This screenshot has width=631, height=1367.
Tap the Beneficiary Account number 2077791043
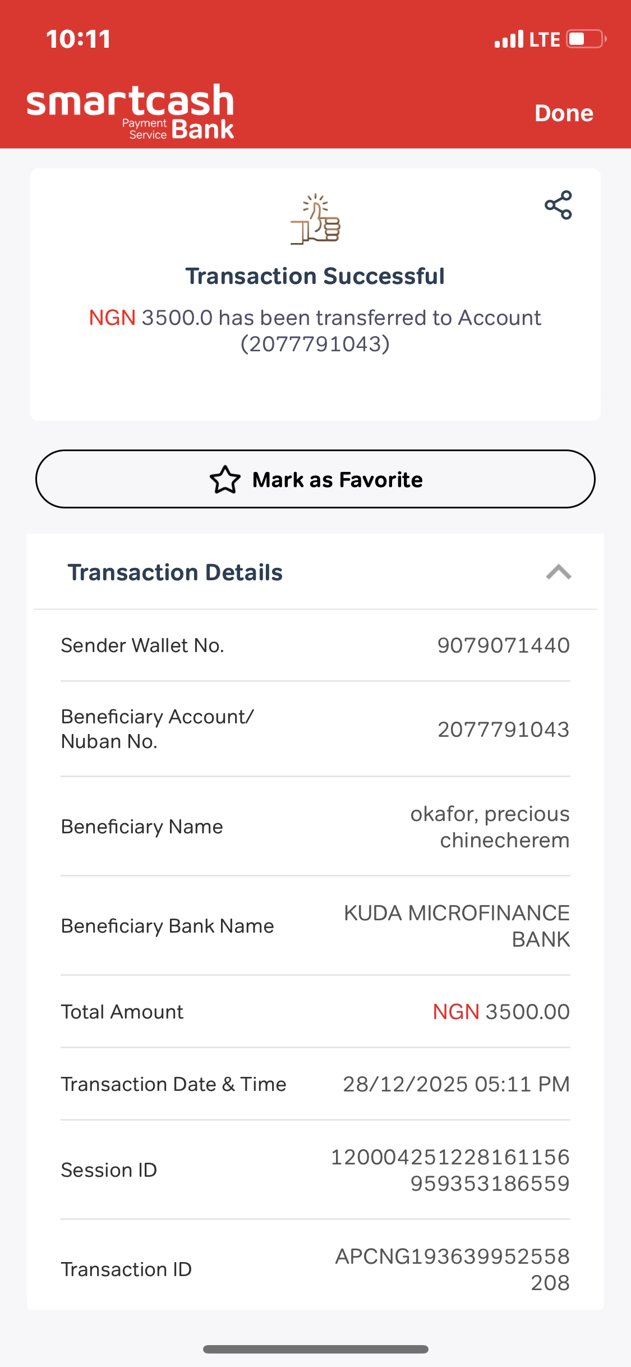pyautogui.click(x=503, y=730)
